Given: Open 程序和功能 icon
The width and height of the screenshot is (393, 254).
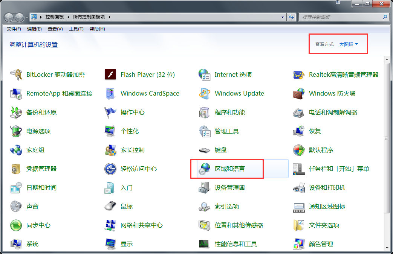Looking at the screenshot, I should pyautogui.click(x=204, y=113).
